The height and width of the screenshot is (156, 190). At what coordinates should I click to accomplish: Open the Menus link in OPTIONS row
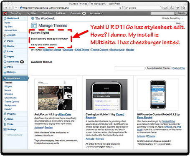(x=57, y=50)
